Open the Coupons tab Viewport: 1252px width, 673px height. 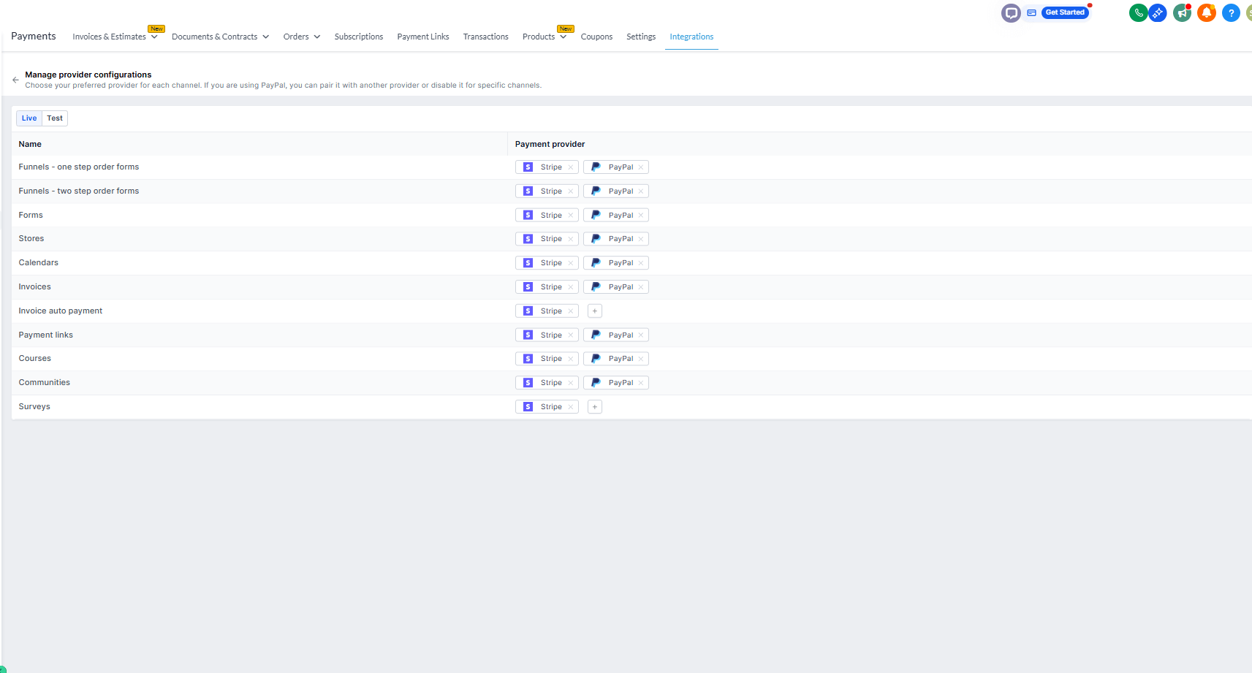(x=597, y=37)
